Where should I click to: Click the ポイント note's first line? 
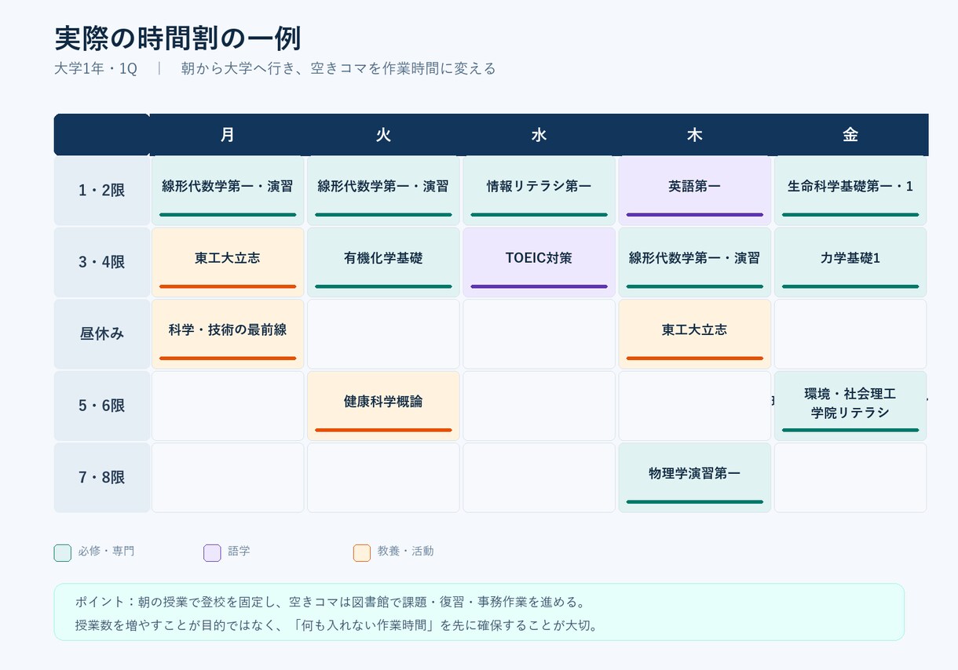[330, 603]
